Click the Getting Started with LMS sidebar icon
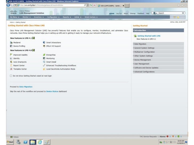Viewport: 194px width, 145px height. [135, 36]
